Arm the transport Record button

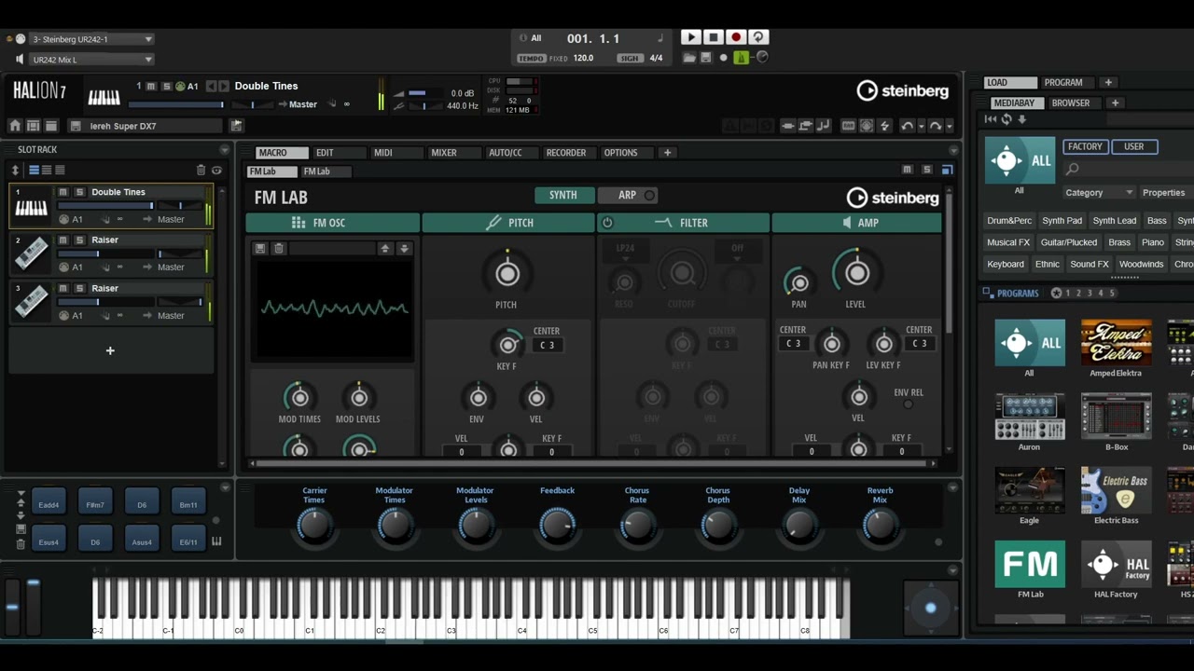tap(736, 37)
